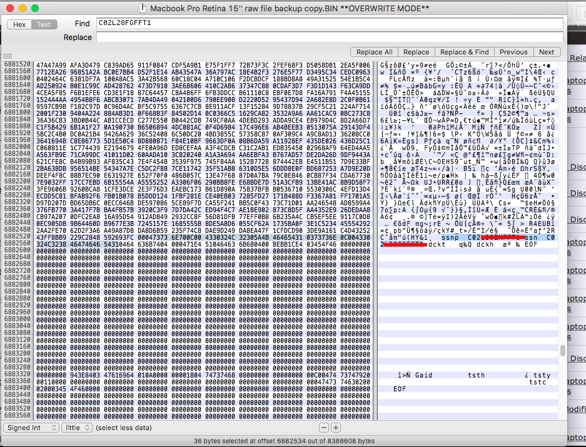This screenshot has height=447, width=586.
Task: Click hex value 943E8403
Action: (x=85, y=375)
